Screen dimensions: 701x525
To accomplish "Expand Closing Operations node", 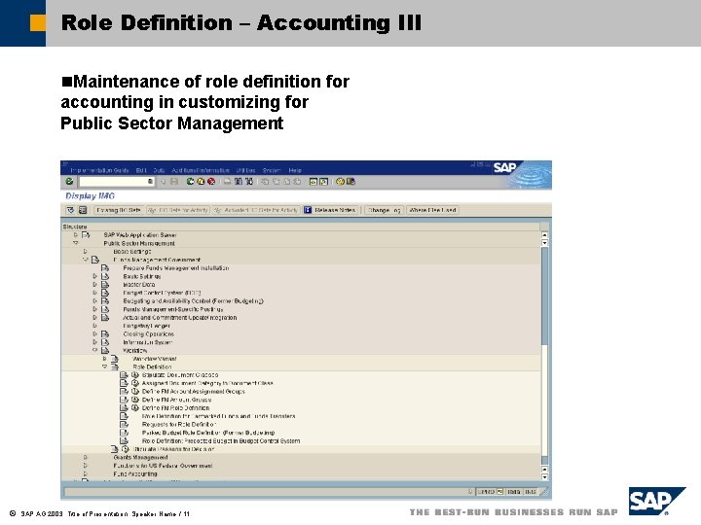I will tap(94, 333).
